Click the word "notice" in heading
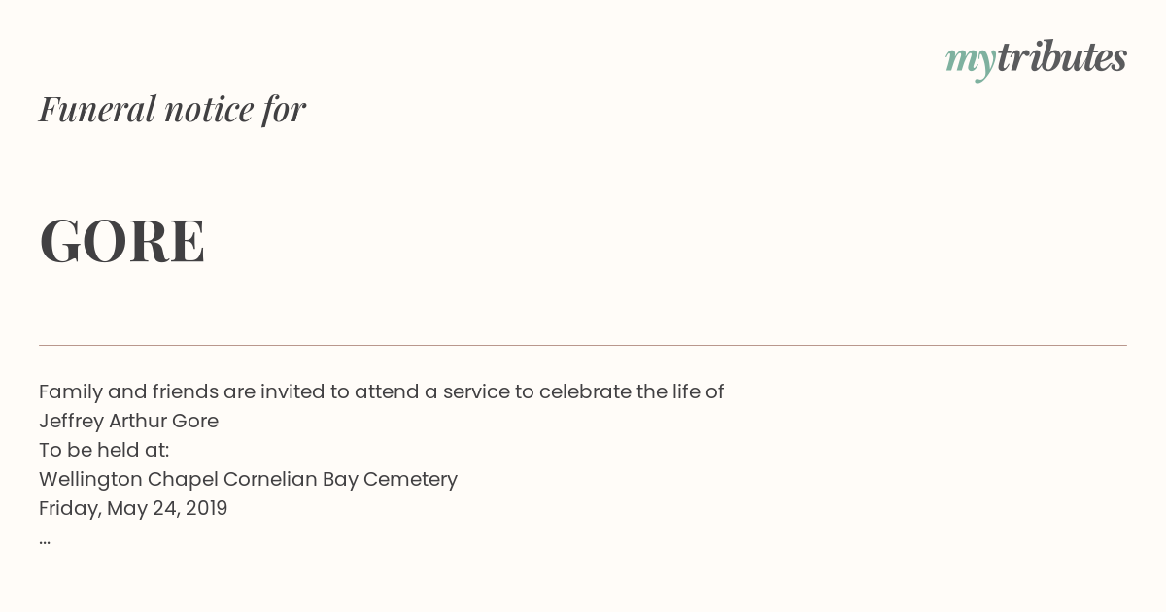The width and height of the screenshot is (1166, 612). click(209, 110)
